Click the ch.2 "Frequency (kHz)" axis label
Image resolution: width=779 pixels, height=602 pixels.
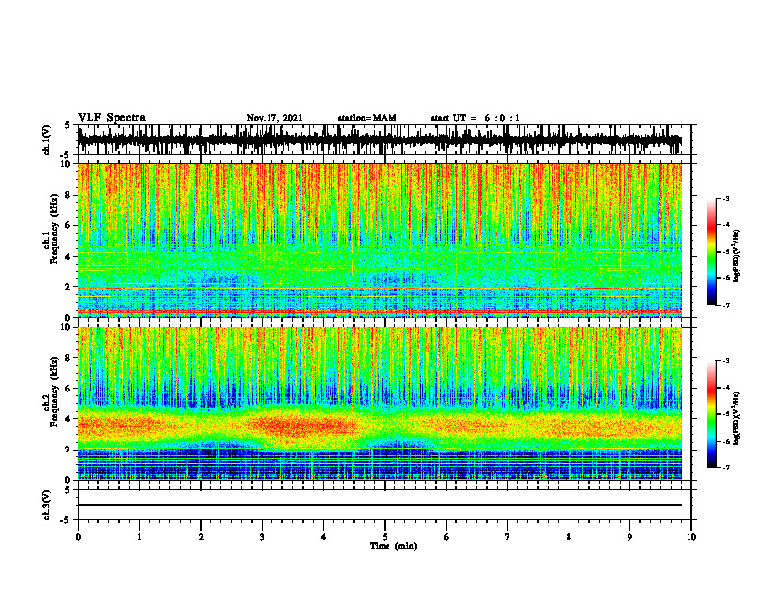tap(54, 390)
